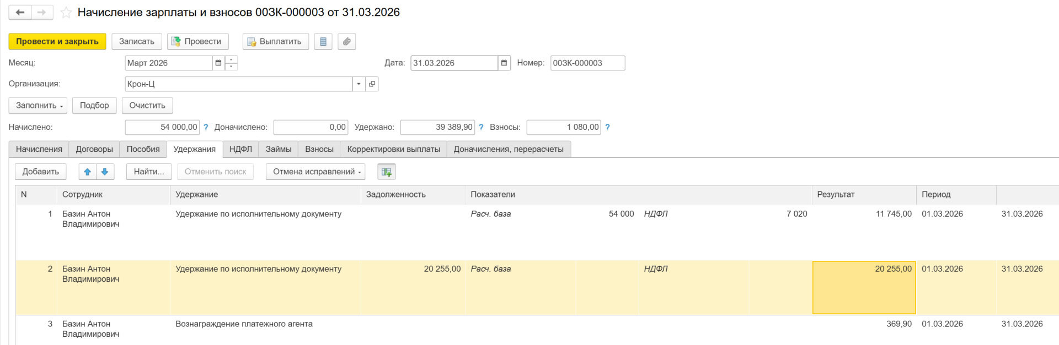Click the Добавить button
This screenshot has width=1059, height=345.
(41, 172)
